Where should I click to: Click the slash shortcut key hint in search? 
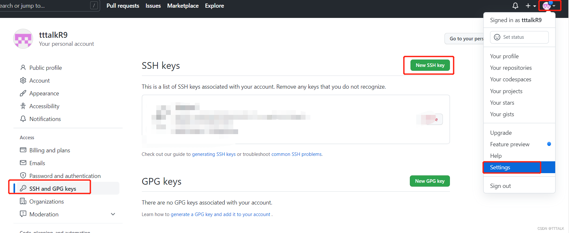pos(94,5)
